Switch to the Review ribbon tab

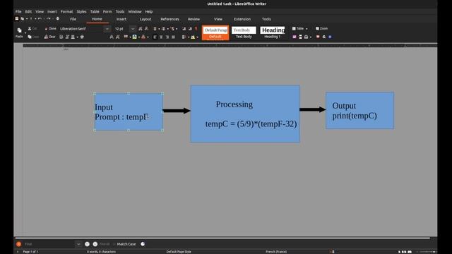[x=194, y=19]
